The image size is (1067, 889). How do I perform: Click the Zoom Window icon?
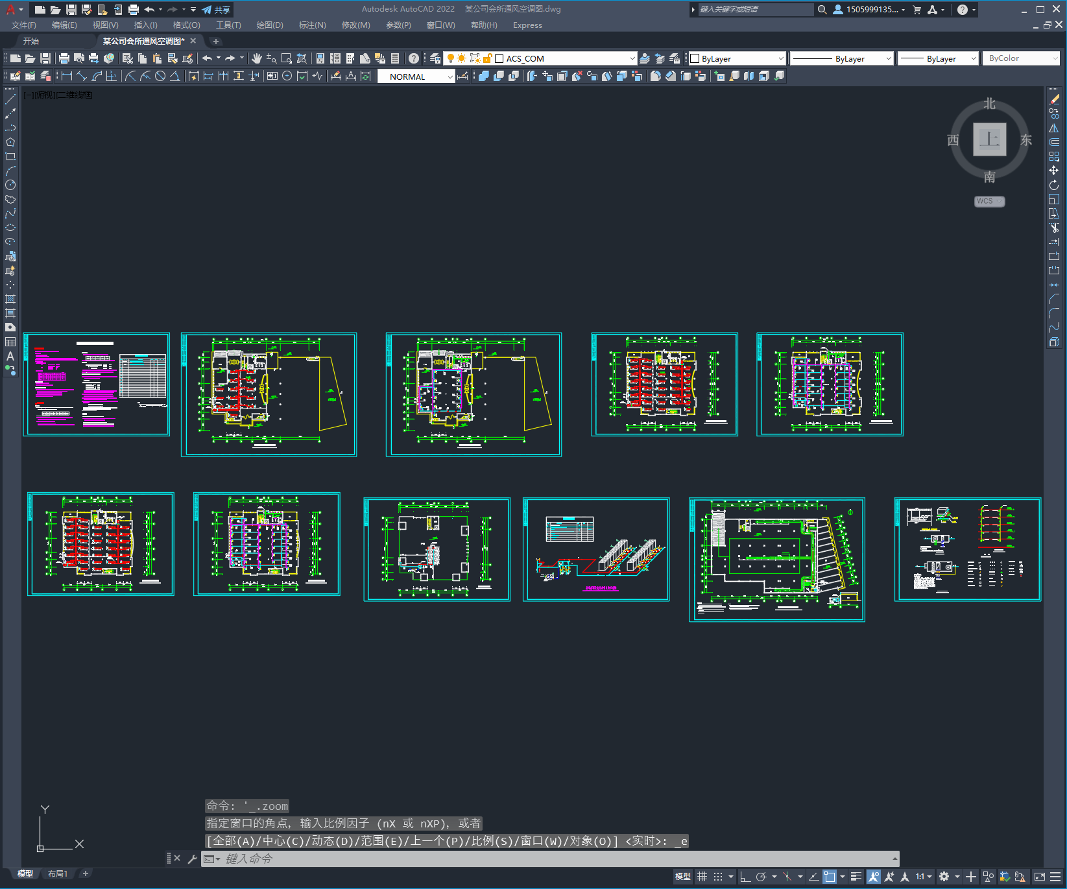287,58
